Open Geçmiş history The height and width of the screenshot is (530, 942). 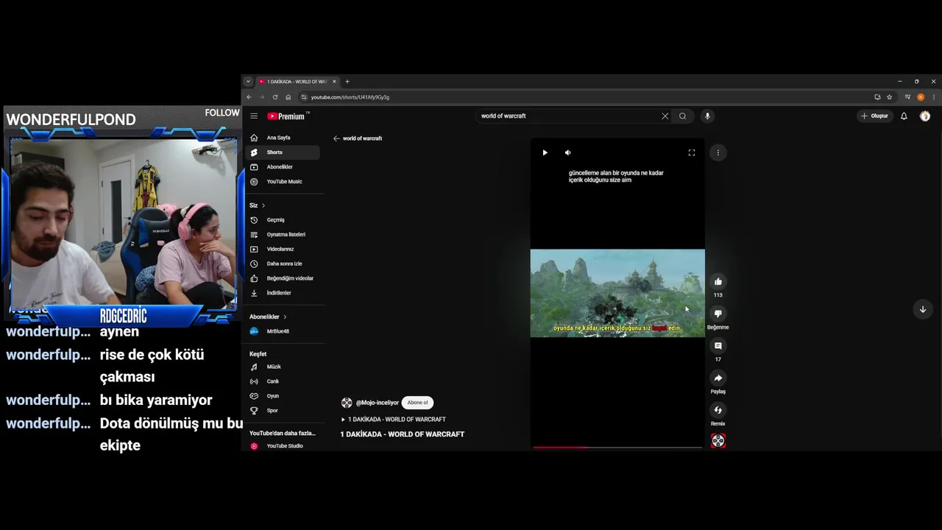tap(283, 220)
